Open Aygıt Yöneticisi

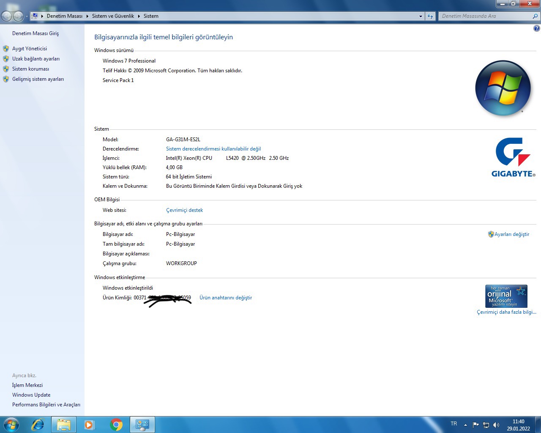point(30,49)
